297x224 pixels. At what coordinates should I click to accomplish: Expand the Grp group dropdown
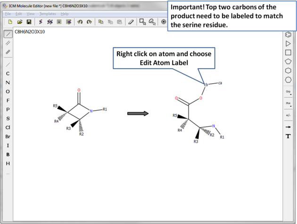tap(288, 92)
